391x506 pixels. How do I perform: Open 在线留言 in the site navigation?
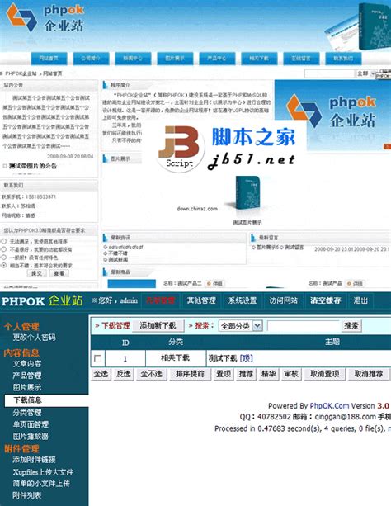point(301,59)
